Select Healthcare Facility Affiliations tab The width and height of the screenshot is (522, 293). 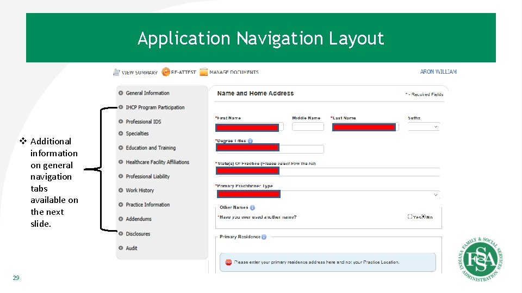tap(158, 162)
